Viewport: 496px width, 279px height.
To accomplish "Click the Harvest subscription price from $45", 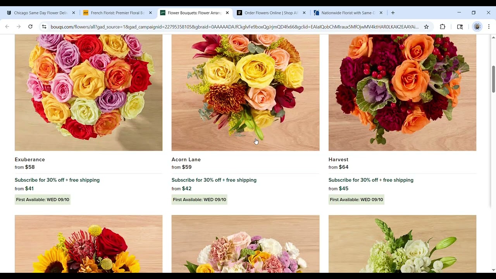I will (338, 189).
